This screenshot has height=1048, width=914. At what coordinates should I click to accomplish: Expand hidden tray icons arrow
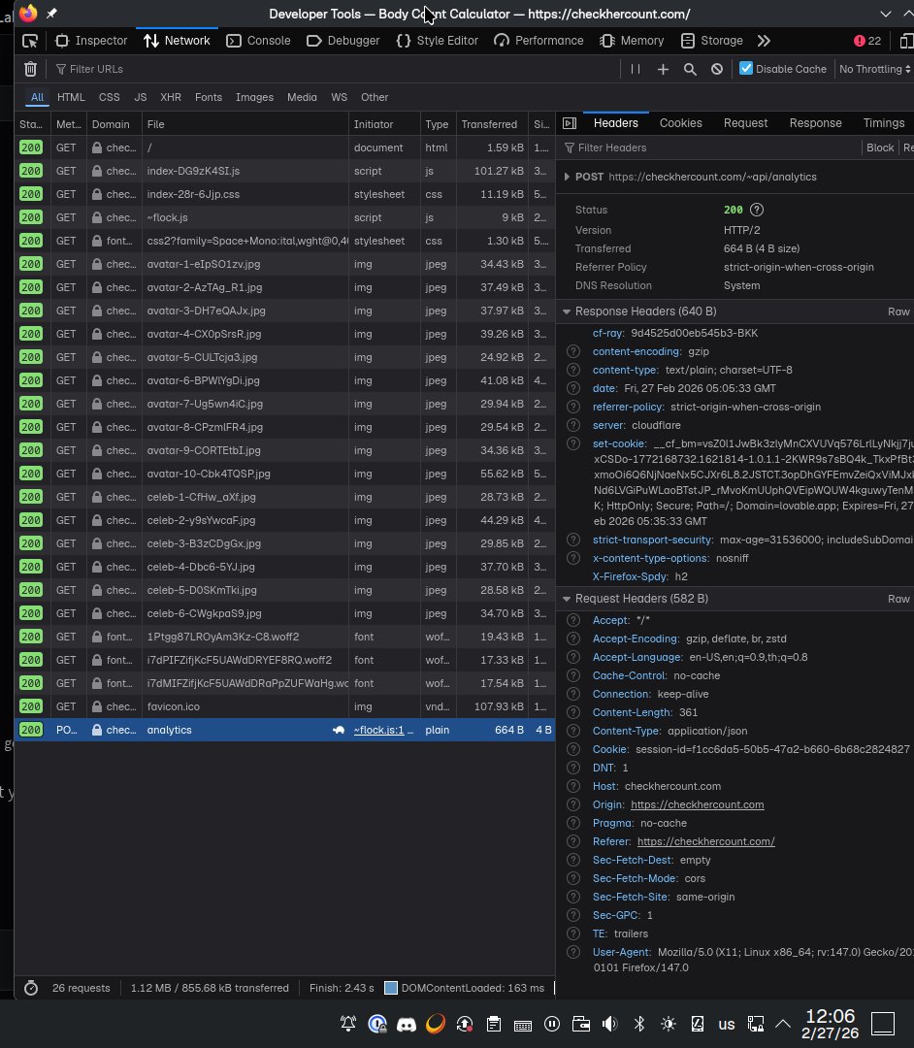pos(783,1024)
